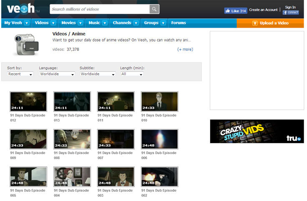The height and width of the screenshot is (201, 307).
Task: Expand the Music menu dropdown arrow
Action: (105, 23)
